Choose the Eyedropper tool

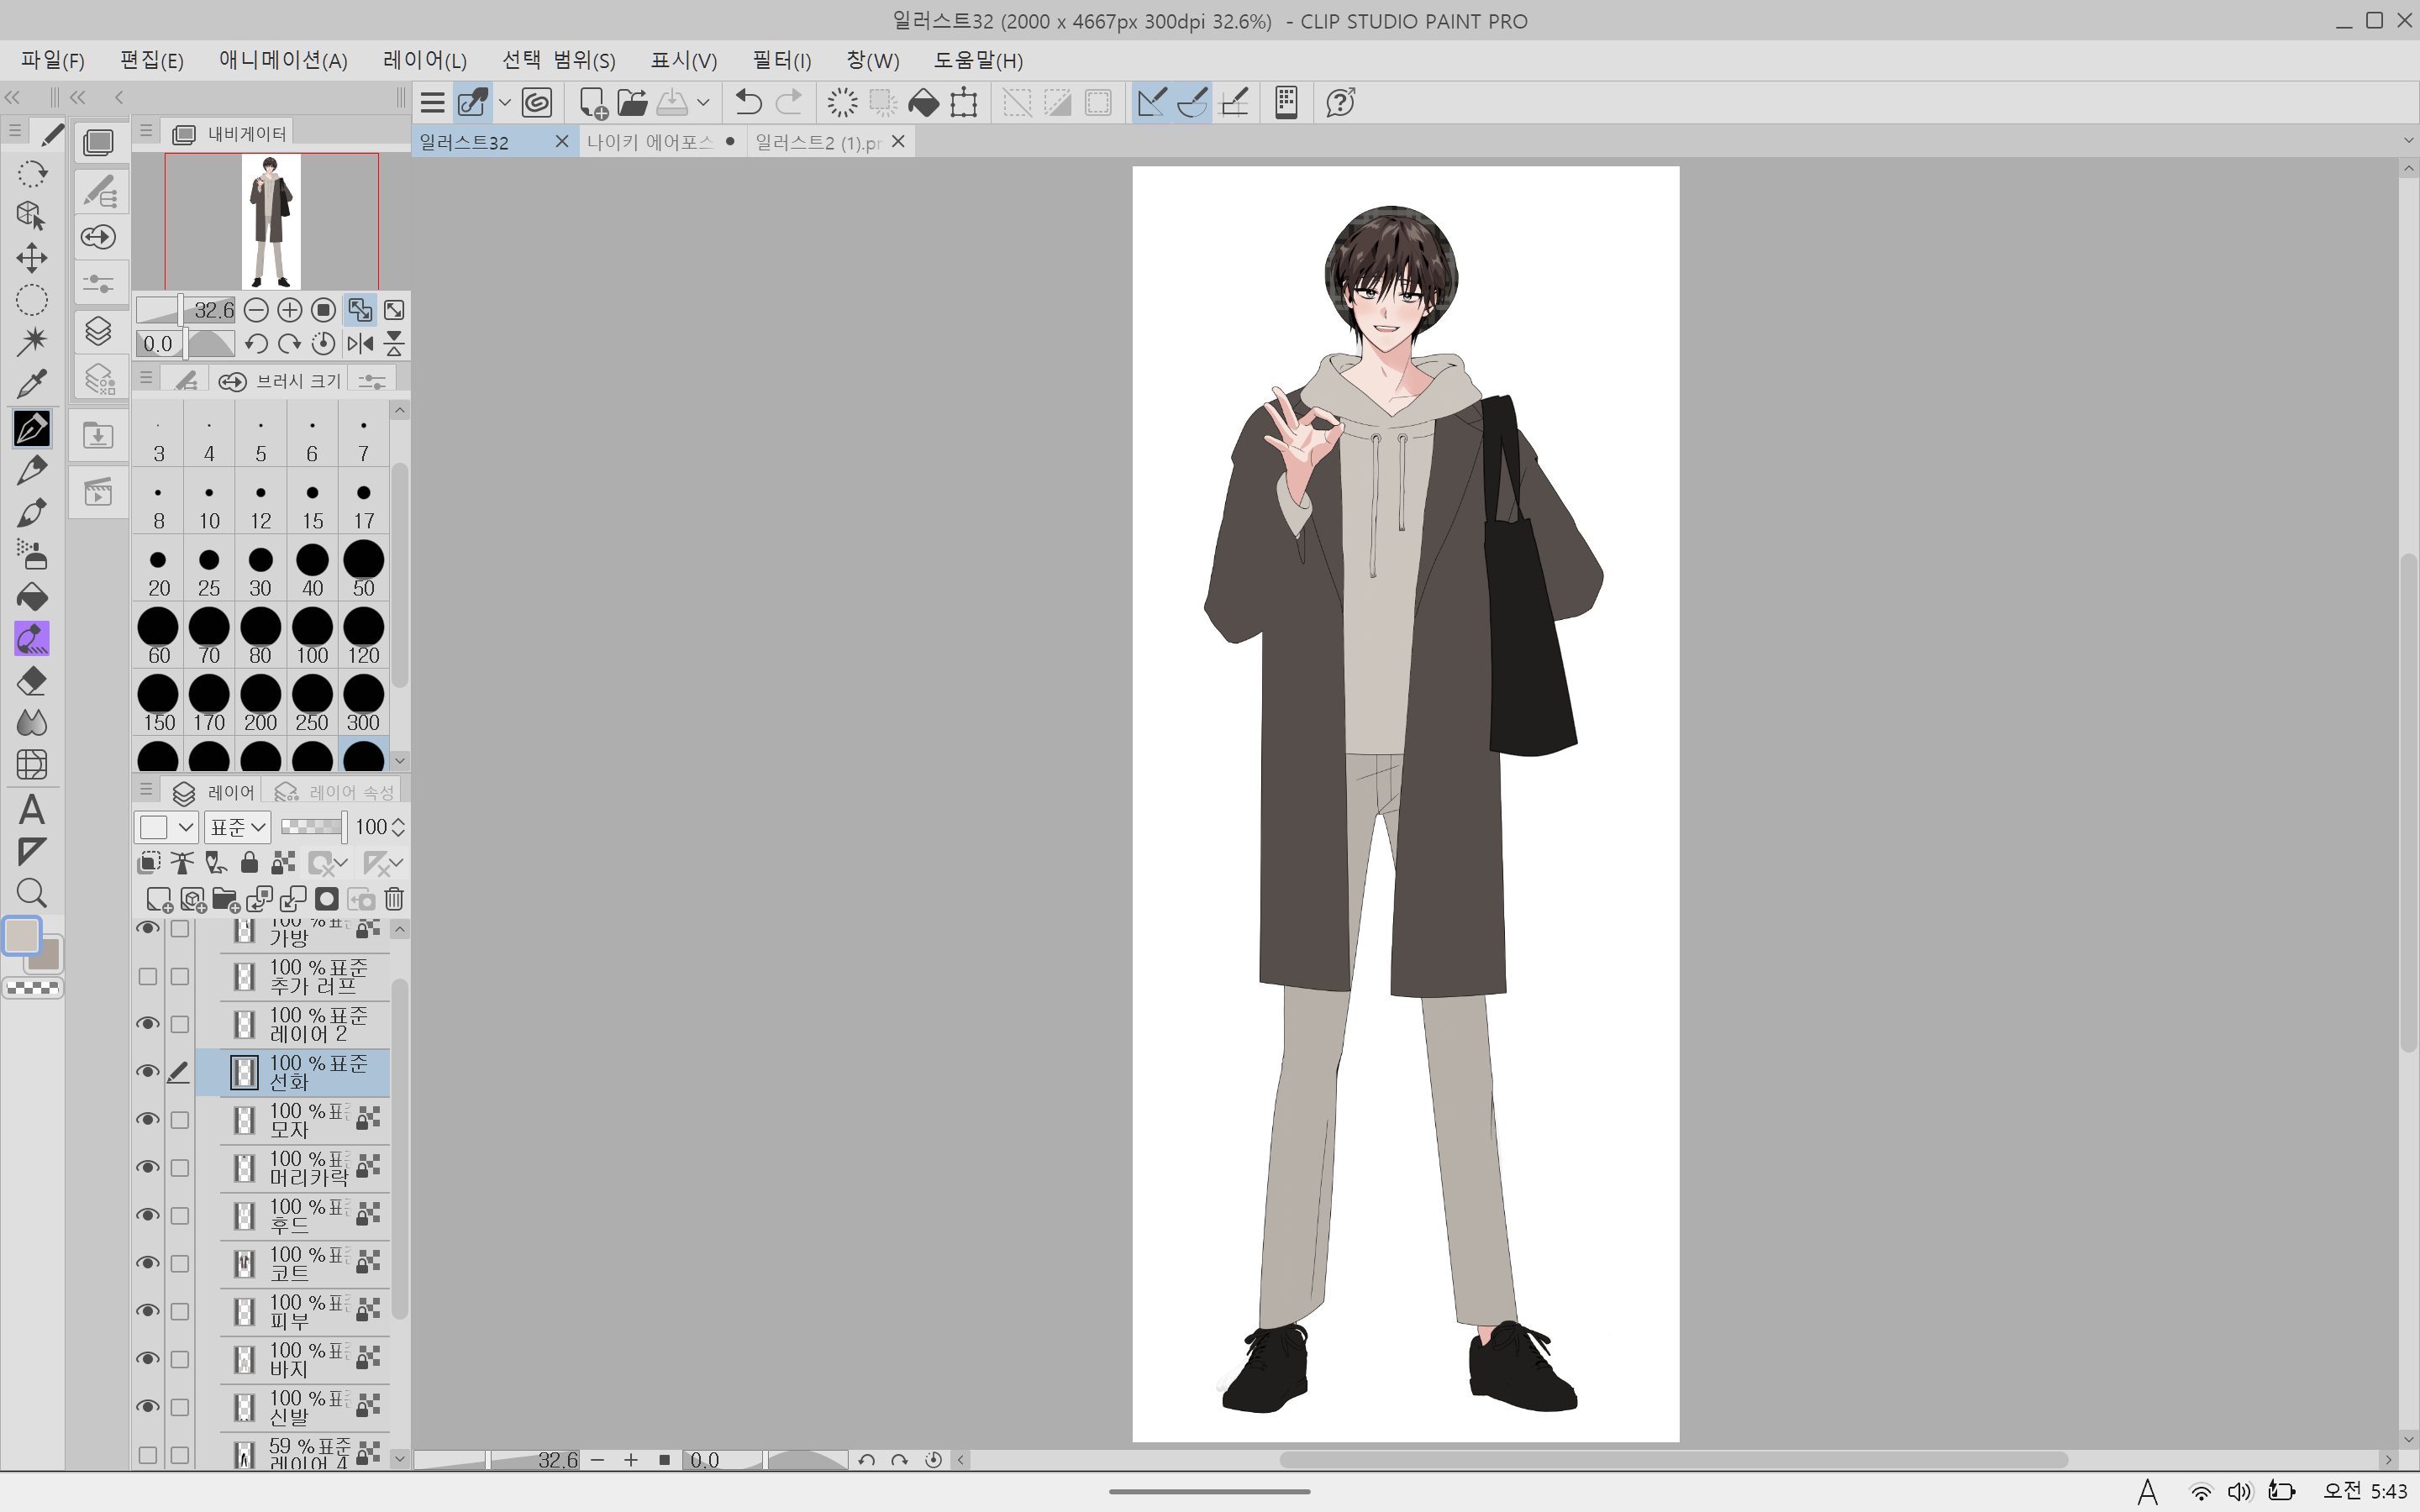(32, 384)
